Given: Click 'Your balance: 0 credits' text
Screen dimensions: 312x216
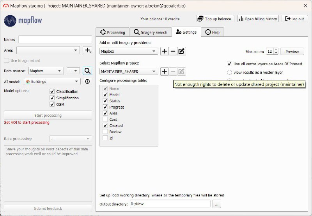Looking at the screenshot, I should pyautogui.click(x=160, y=19).
